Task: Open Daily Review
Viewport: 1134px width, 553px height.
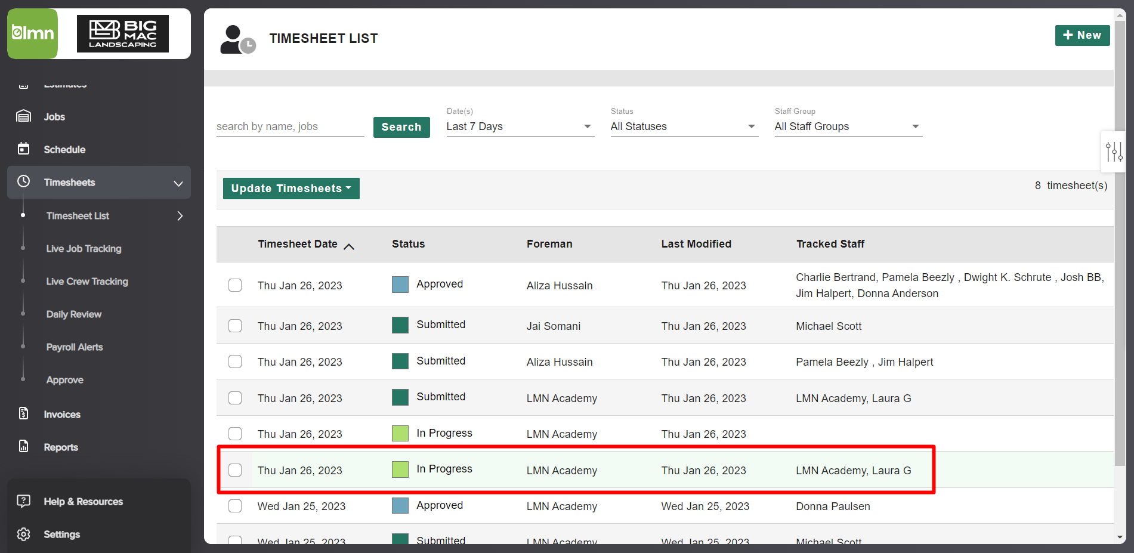Action: point(74,314)
